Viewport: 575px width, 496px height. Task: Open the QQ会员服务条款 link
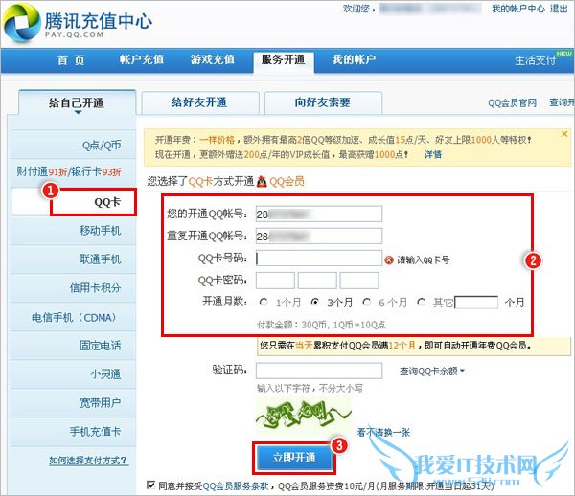pyautogui.click(x=236, y=485)
